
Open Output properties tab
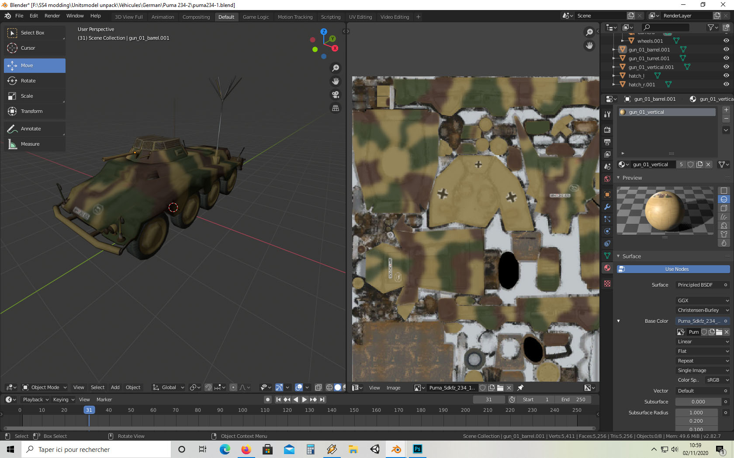(x=607, y=142)
